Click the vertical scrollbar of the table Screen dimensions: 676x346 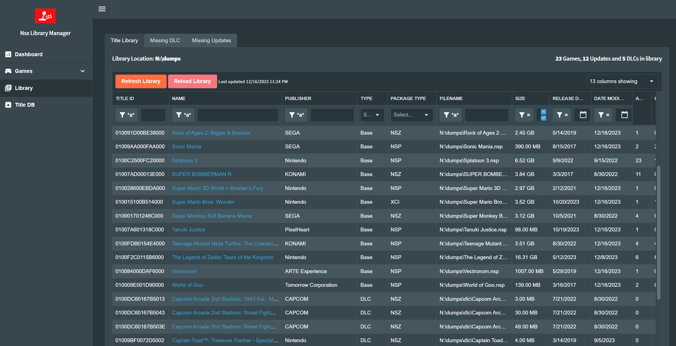pyautogui.click(x=658, y=232)
